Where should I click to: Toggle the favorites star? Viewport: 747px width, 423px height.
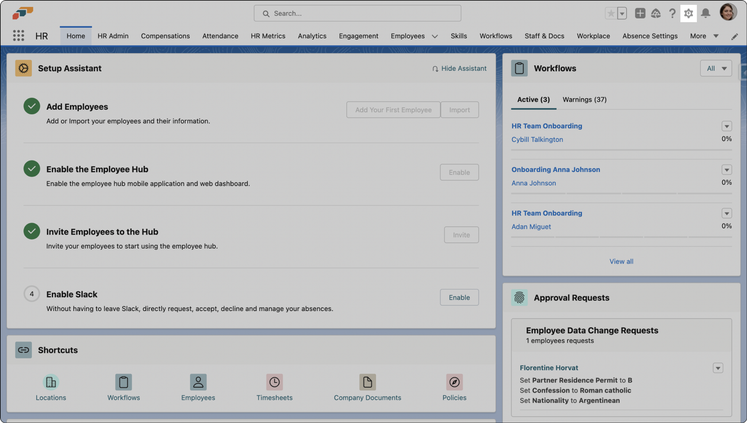click(611, 13)
